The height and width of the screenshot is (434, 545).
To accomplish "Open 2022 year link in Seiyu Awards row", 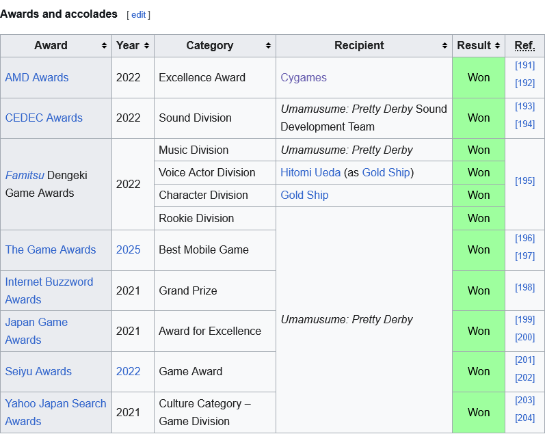I will [129, 371].
